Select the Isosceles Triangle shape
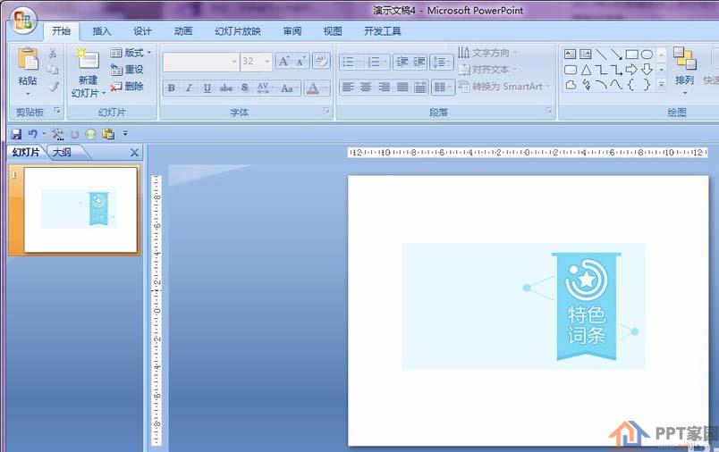Viewport: 719px width, 452px height. 586,70
